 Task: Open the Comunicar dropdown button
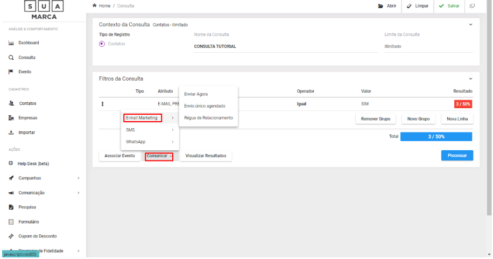159,156
